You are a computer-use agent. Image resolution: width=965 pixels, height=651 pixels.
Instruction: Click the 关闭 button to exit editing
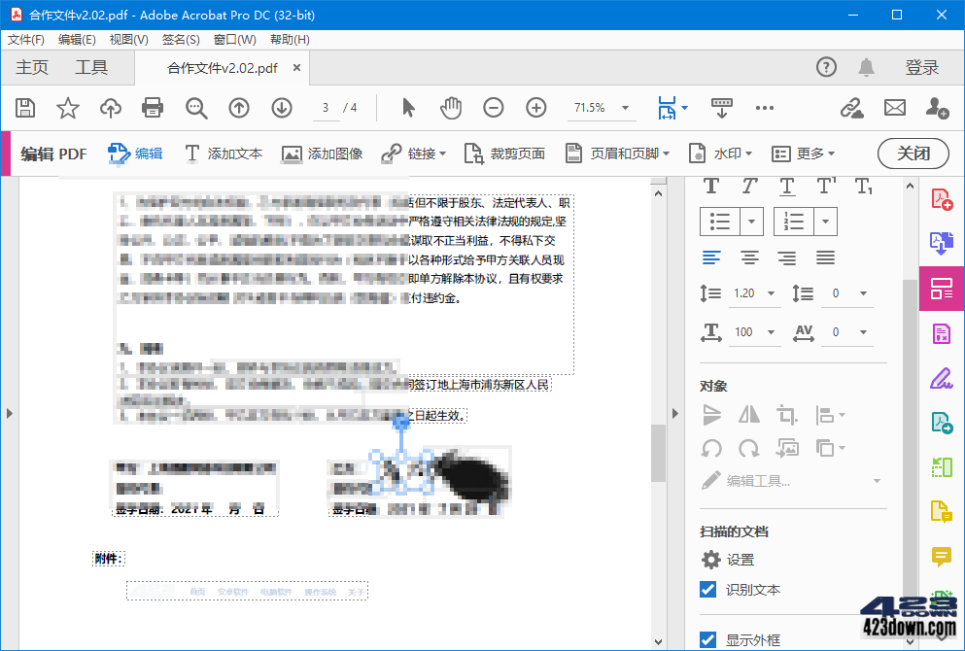[x=913, y=153]
